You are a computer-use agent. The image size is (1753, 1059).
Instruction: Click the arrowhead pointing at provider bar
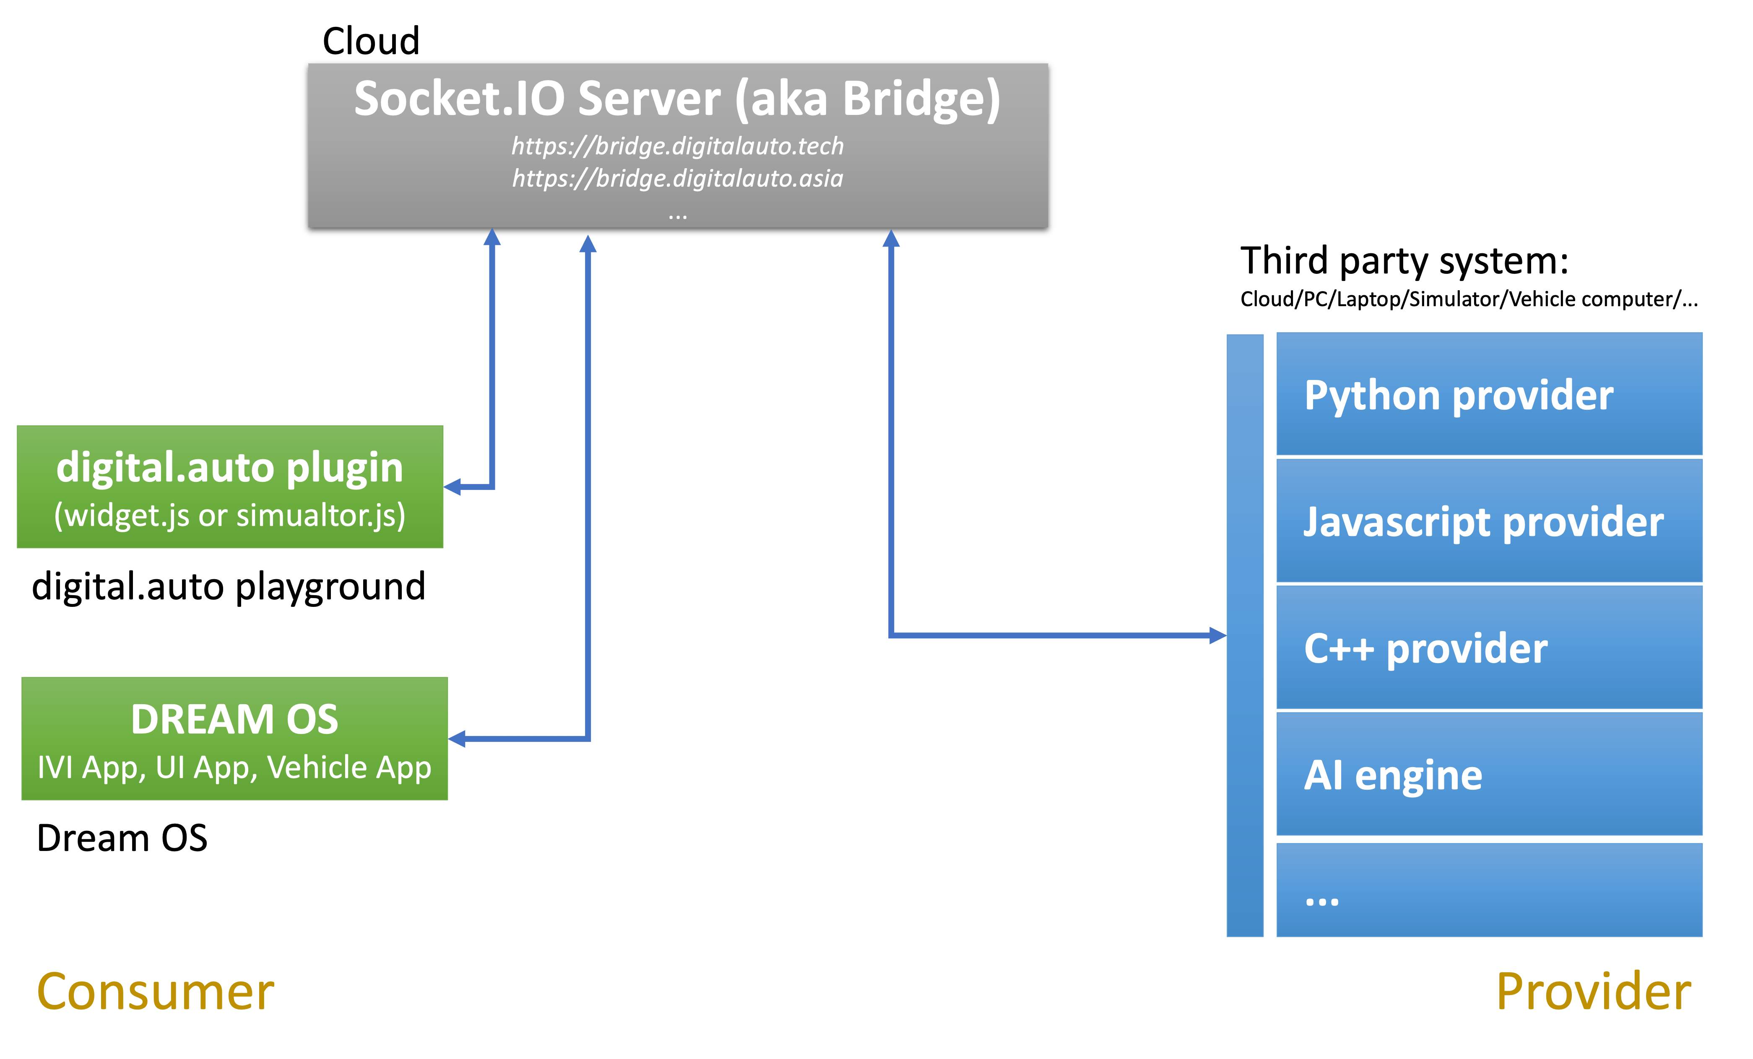(x=1217, y=635)
